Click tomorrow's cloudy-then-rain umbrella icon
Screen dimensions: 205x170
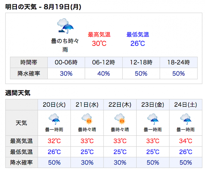coord(65,26)
